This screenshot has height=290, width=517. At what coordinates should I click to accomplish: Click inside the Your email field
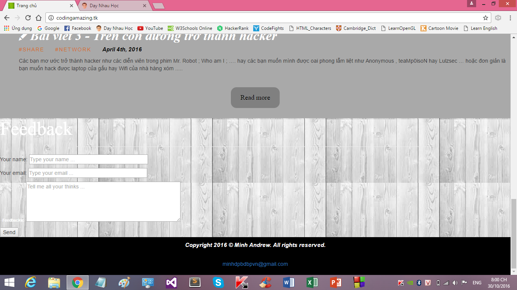coord(87,173)
